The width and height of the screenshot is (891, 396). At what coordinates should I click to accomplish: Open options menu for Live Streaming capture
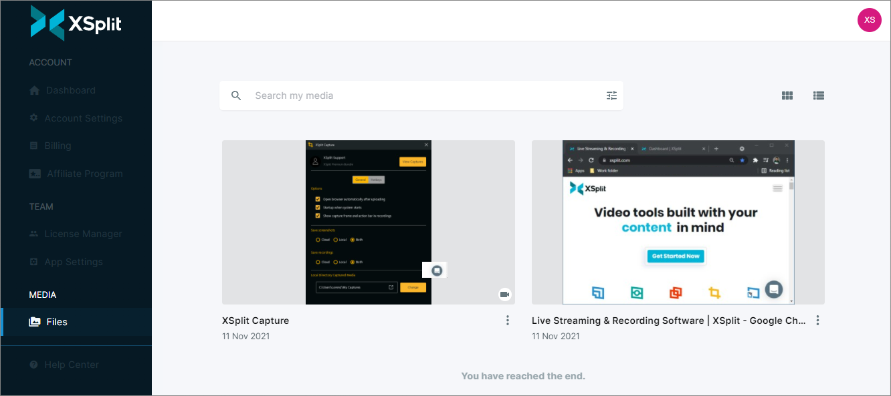[817, 321]
